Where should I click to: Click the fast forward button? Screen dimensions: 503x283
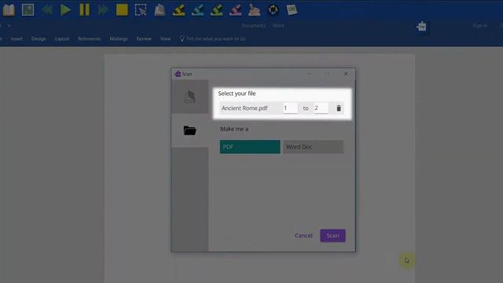click(103, 10)
